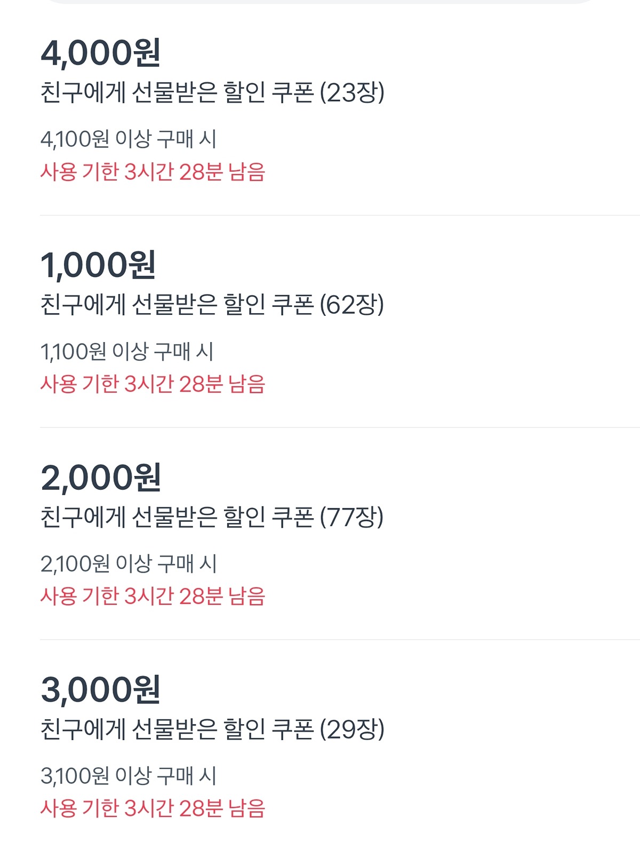The image size is (640, 850).
Task: Tap the 3,000원 coupon's expiry notice
Action: point(153,808)
